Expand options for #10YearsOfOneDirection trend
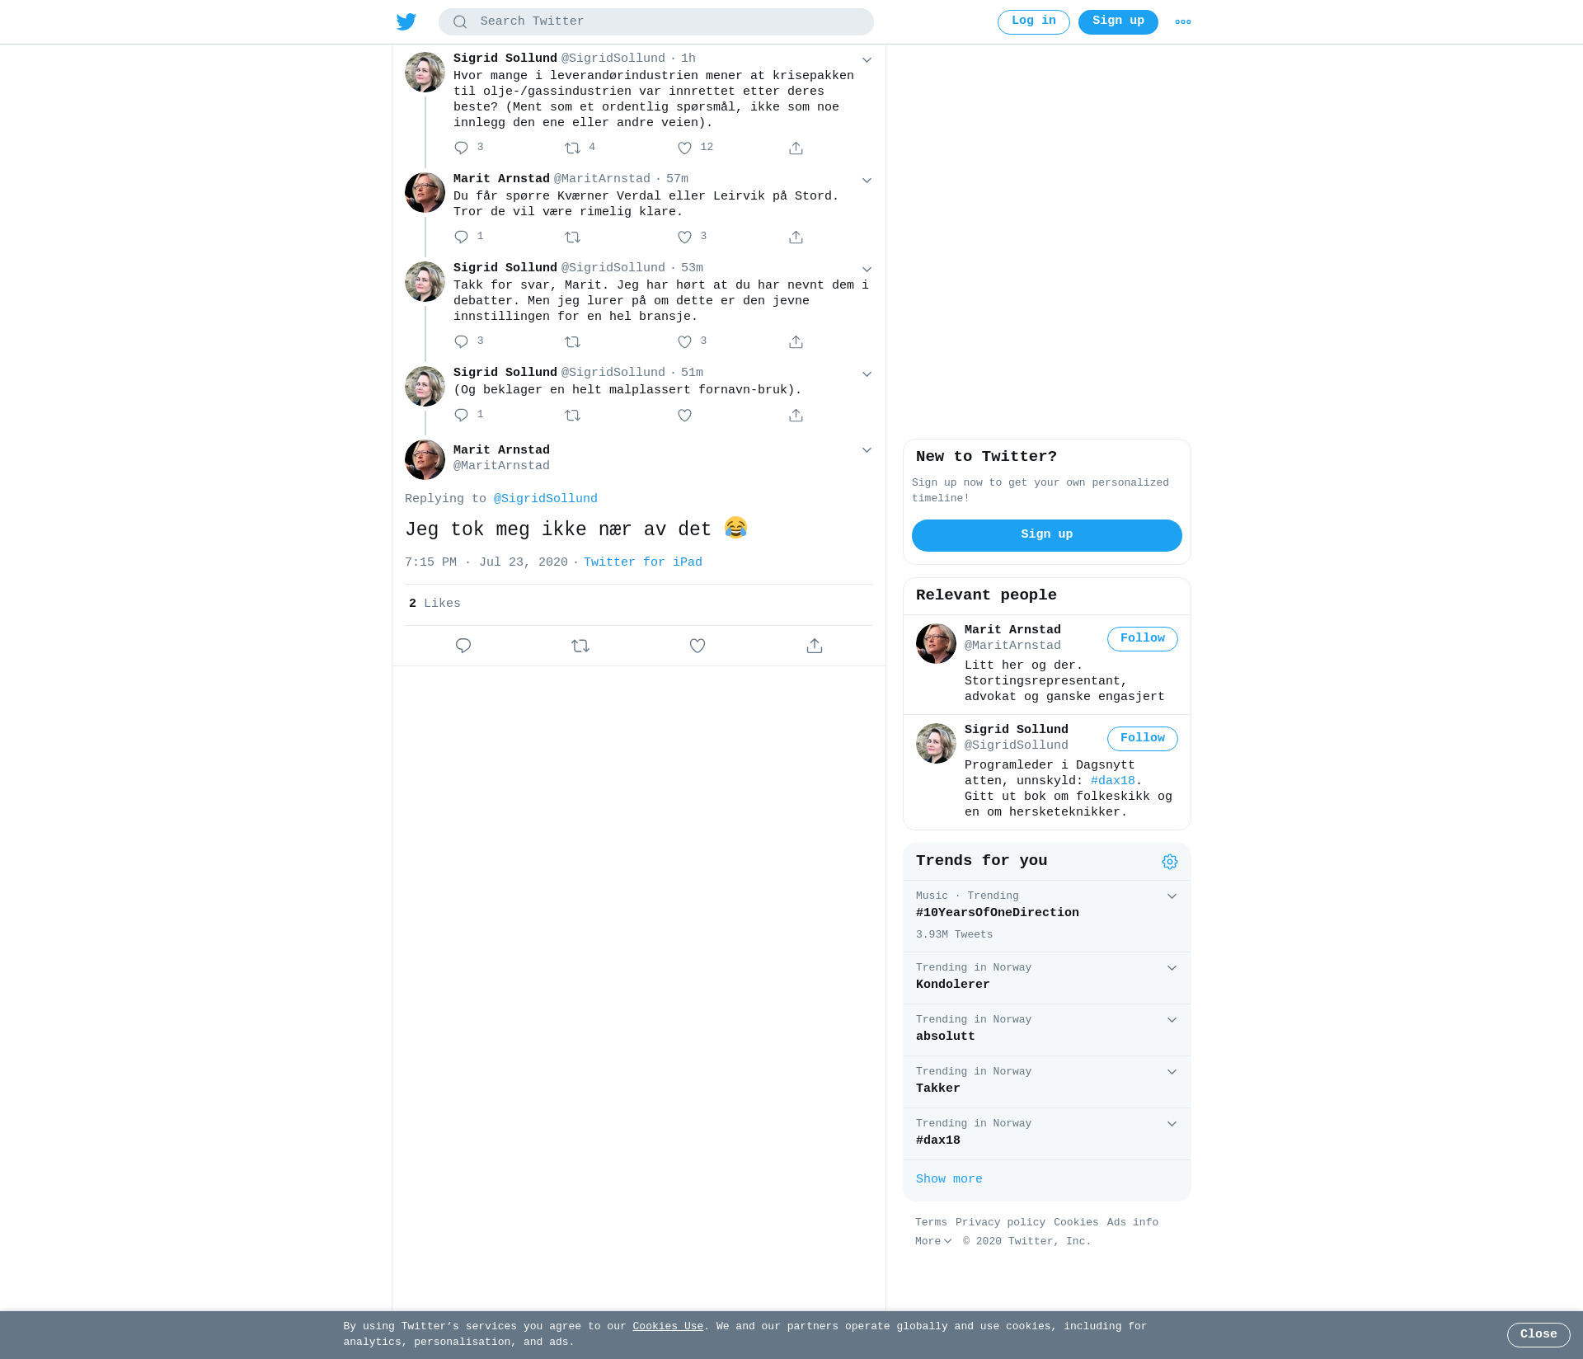1583x1359 pixels. 1172,896
